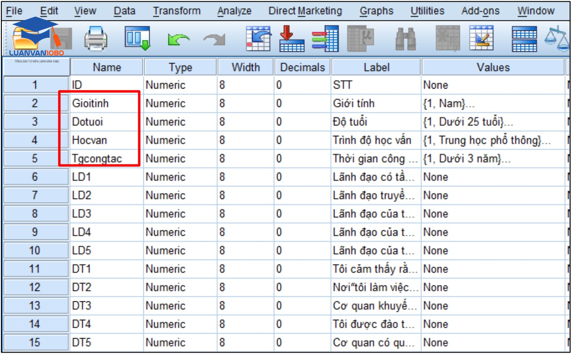
Task: Open the Variables info icon
Action: click(325, 40)
